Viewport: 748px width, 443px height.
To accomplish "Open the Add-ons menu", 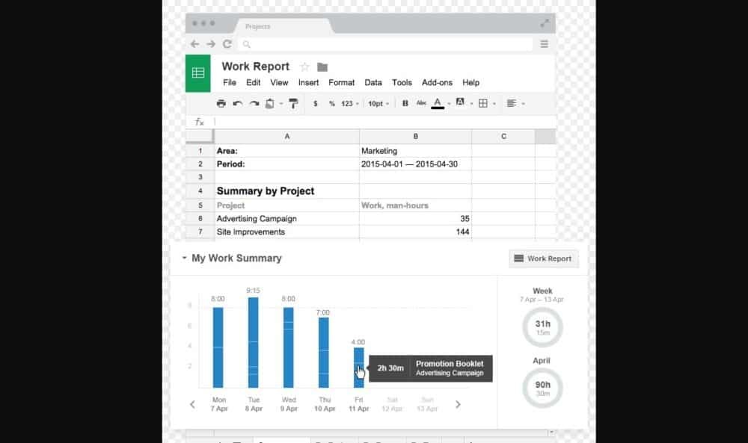I will (x=437, y=83).
